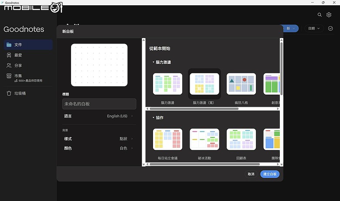Click the 新白板 dialog title

tap(68, 31)
